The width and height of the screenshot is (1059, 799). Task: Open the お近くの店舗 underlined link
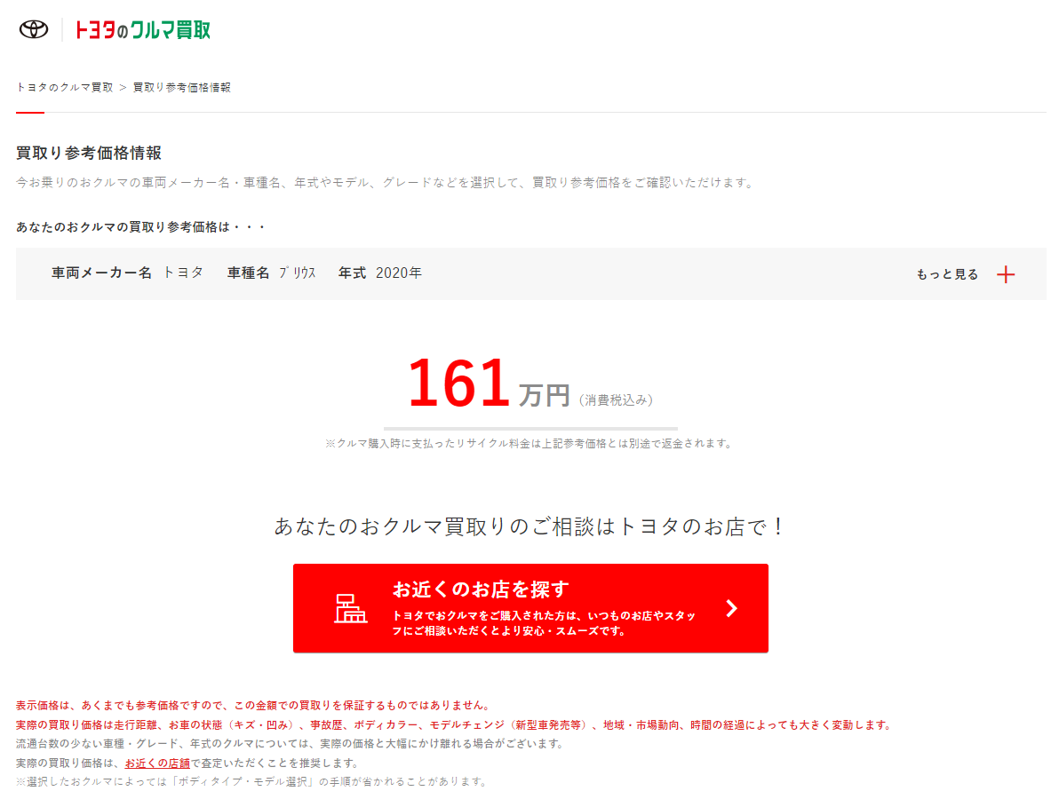pos(157,763)
